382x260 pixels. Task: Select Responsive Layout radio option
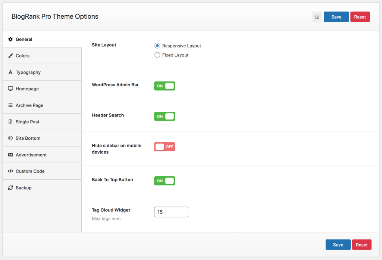[x=157, y=46]
